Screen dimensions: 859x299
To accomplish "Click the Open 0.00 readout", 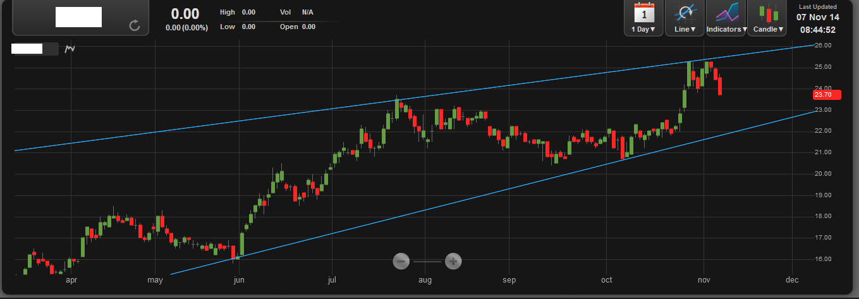I will point(298,27).
